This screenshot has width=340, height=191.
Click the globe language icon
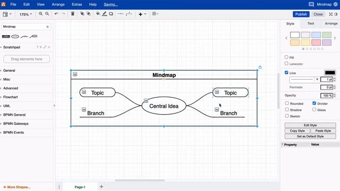[x=335, y=4]
